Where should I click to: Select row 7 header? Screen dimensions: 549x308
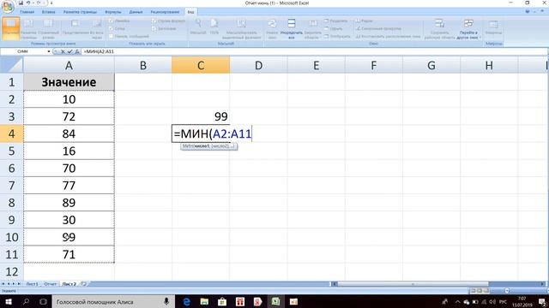click(x=11, y=186)
